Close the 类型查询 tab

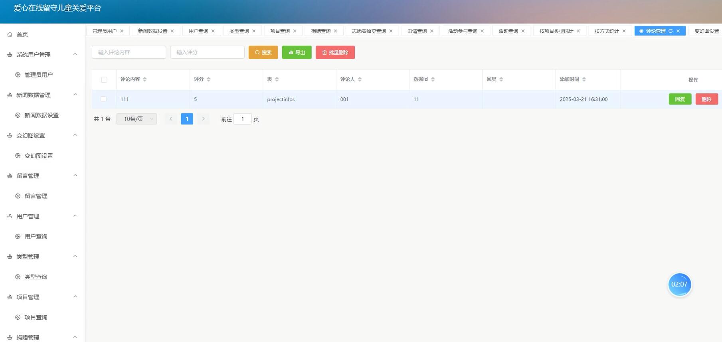pos(254,31)
